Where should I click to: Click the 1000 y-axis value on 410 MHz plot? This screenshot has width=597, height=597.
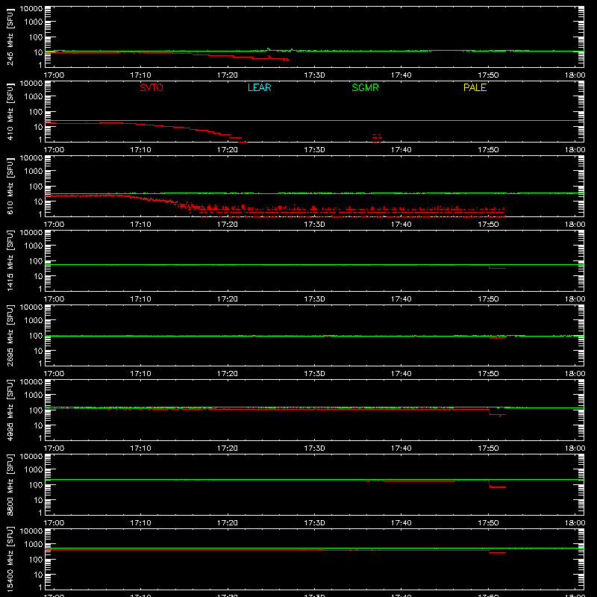[34, 97]
